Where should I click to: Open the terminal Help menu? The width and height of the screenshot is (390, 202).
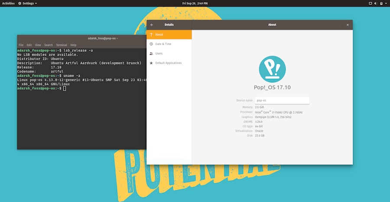click(73, 45)
